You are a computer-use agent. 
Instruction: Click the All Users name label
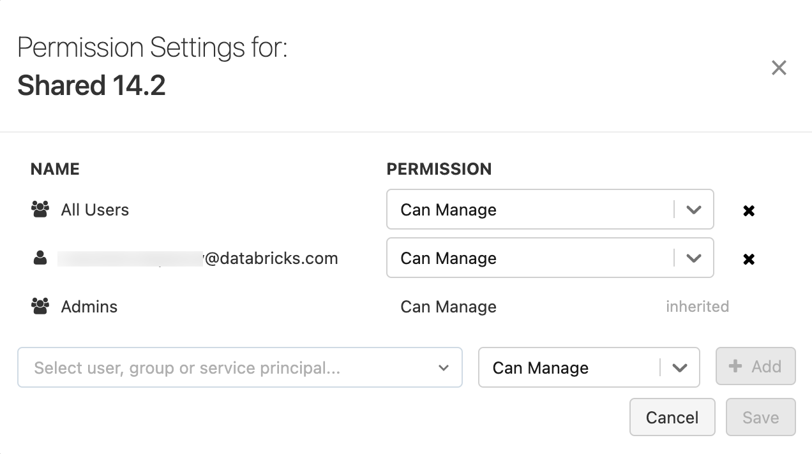point(95,210)
